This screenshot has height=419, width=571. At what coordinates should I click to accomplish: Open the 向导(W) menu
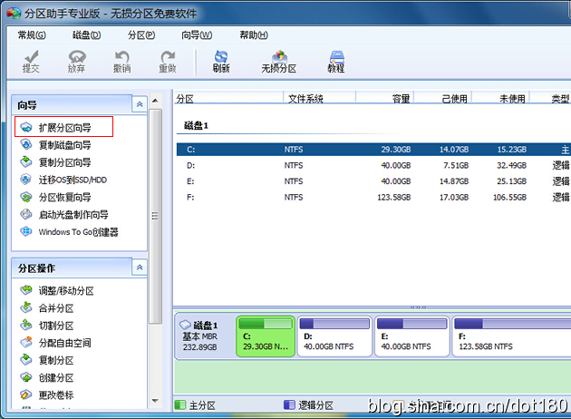(197, 35)
